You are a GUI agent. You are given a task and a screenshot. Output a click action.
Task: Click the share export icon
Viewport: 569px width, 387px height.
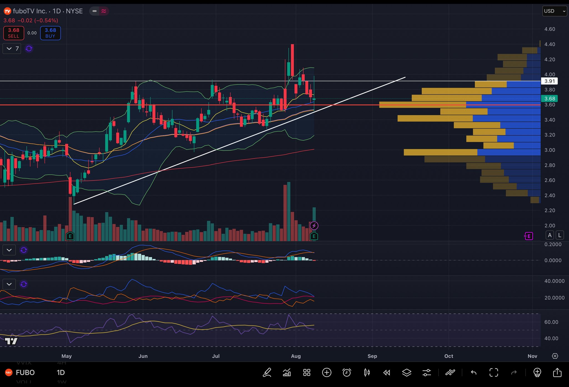[557, 372]
